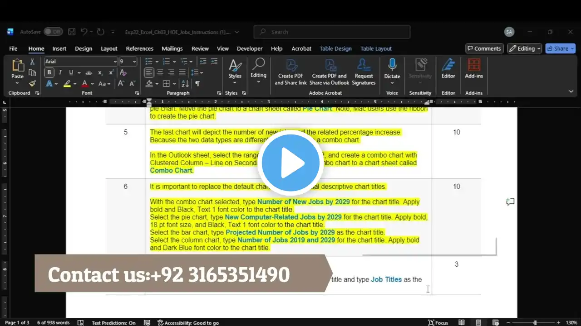
Task: Select the Format Painter brush
Action: coord(32,83)
